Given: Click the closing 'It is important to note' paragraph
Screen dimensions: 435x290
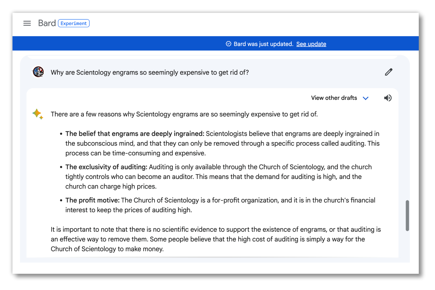Looking at the screenshot, I should [x=215, y=239].
